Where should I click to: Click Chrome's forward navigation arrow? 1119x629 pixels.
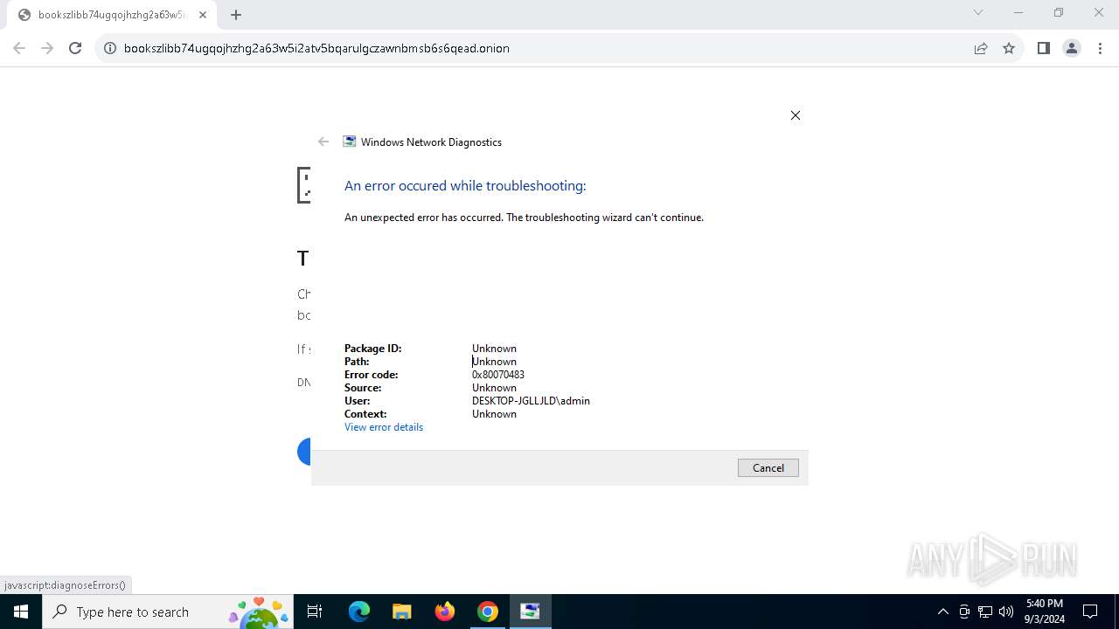tap(47, 48)
